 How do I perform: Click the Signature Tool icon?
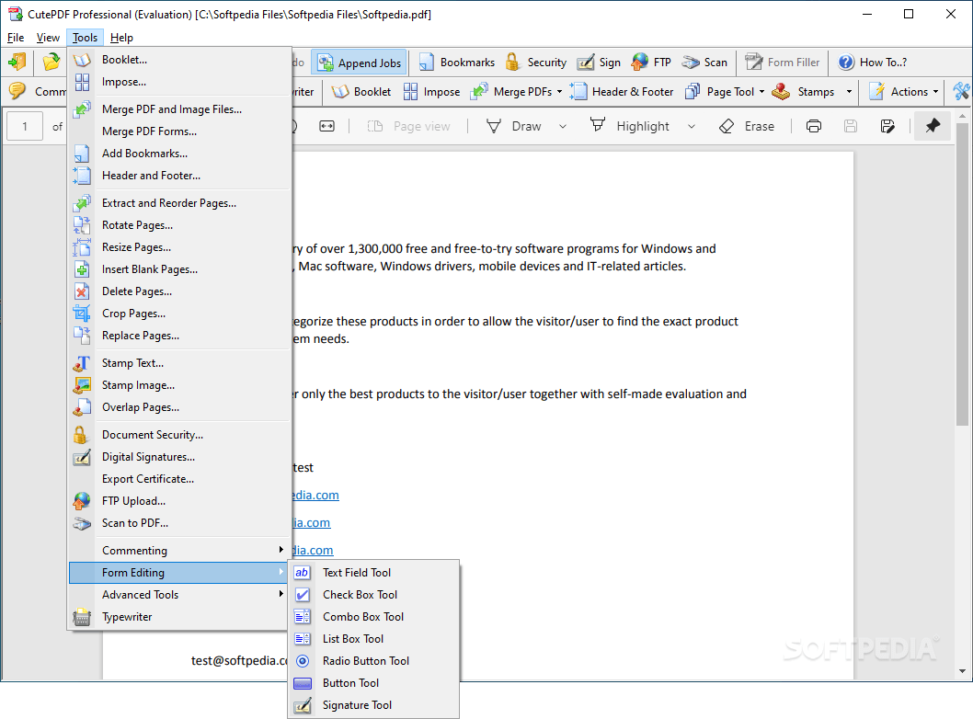[x=303, y=705]
